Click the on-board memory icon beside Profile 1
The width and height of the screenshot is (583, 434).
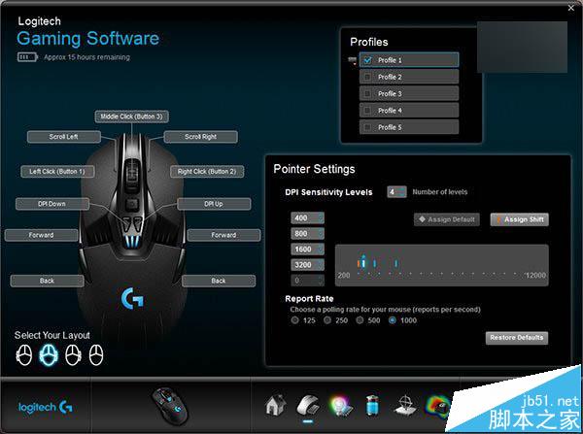point(352,60)
